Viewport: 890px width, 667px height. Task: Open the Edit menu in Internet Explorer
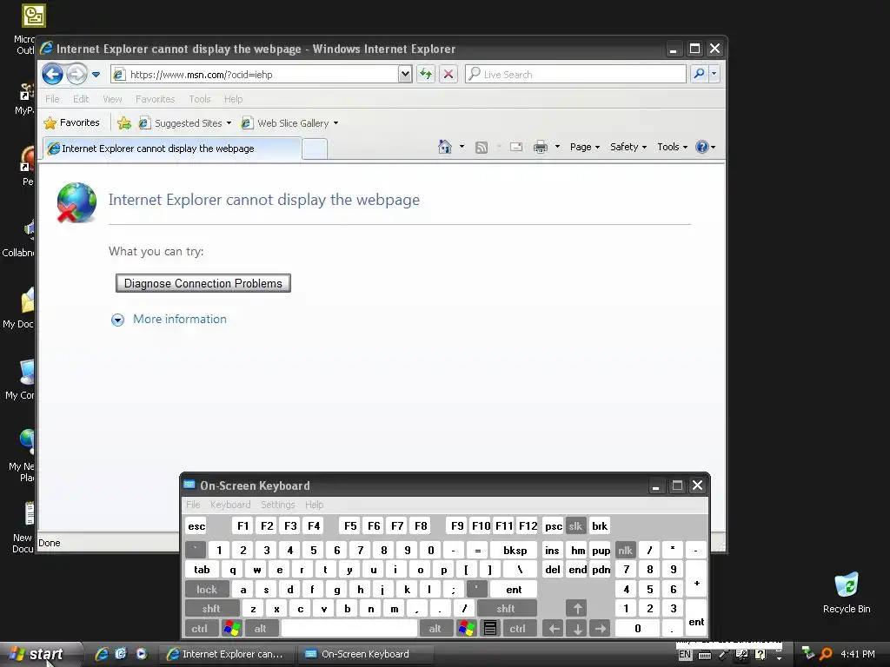click(x=81, y=99)
